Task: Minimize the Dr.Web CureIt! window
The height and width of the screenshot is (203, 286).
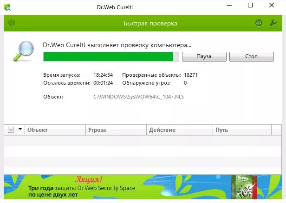Action: (229, 6)
